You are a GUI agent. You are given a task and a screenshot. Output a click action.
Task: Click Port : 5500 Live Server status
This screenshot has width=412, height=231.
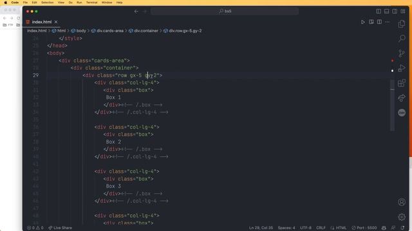364,228
